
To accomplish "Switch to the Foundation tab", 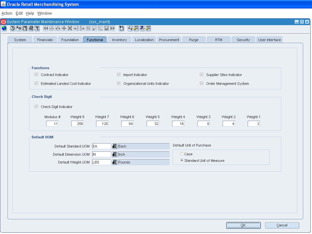I will (x=70, y=40).
